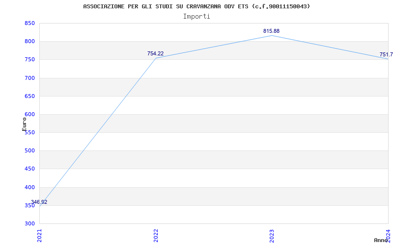Select the 346.92 data point label
The height and width of the screenshot is (245, 393).
39,202
